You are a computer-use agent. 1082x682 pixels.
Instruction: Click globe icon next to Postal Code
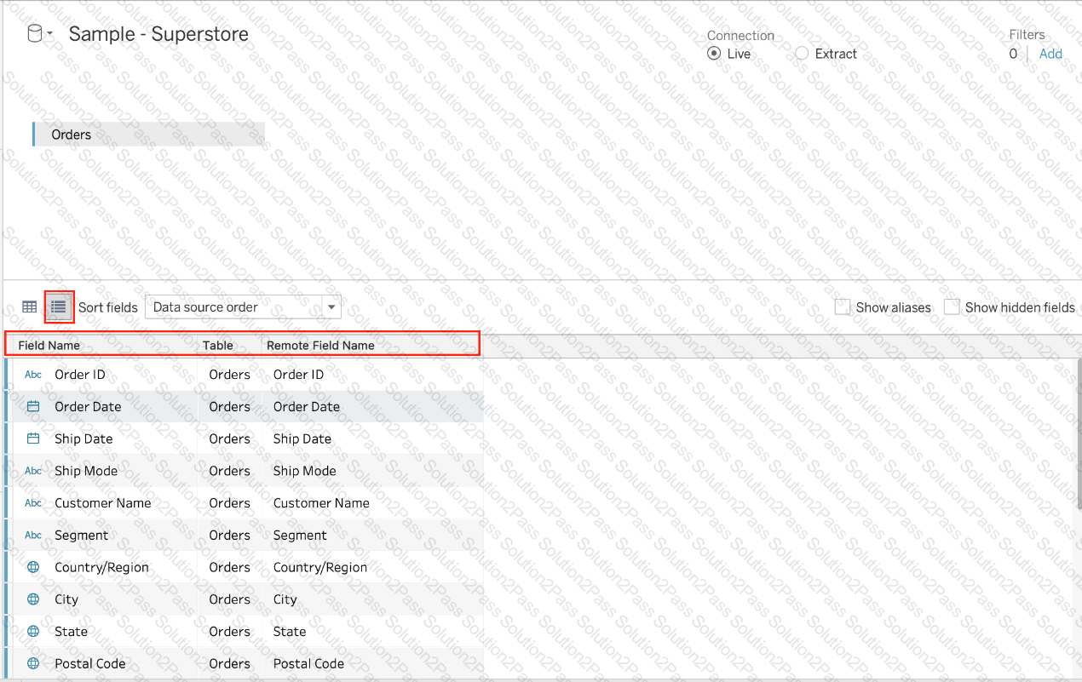point(33,664)
